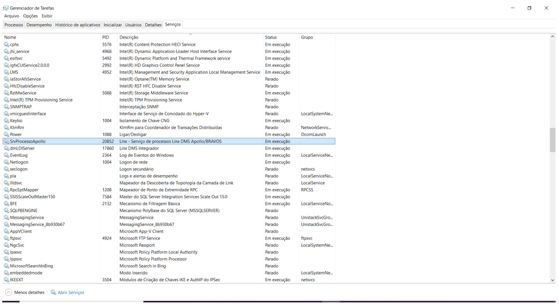Click the DcomLaunch group cell

tap(314, 134)
